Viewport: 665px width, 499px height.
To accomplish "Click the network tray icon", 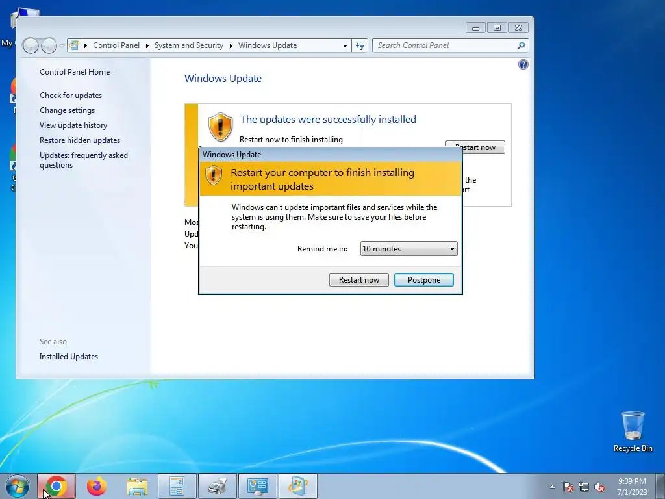I will coord(584,487).
